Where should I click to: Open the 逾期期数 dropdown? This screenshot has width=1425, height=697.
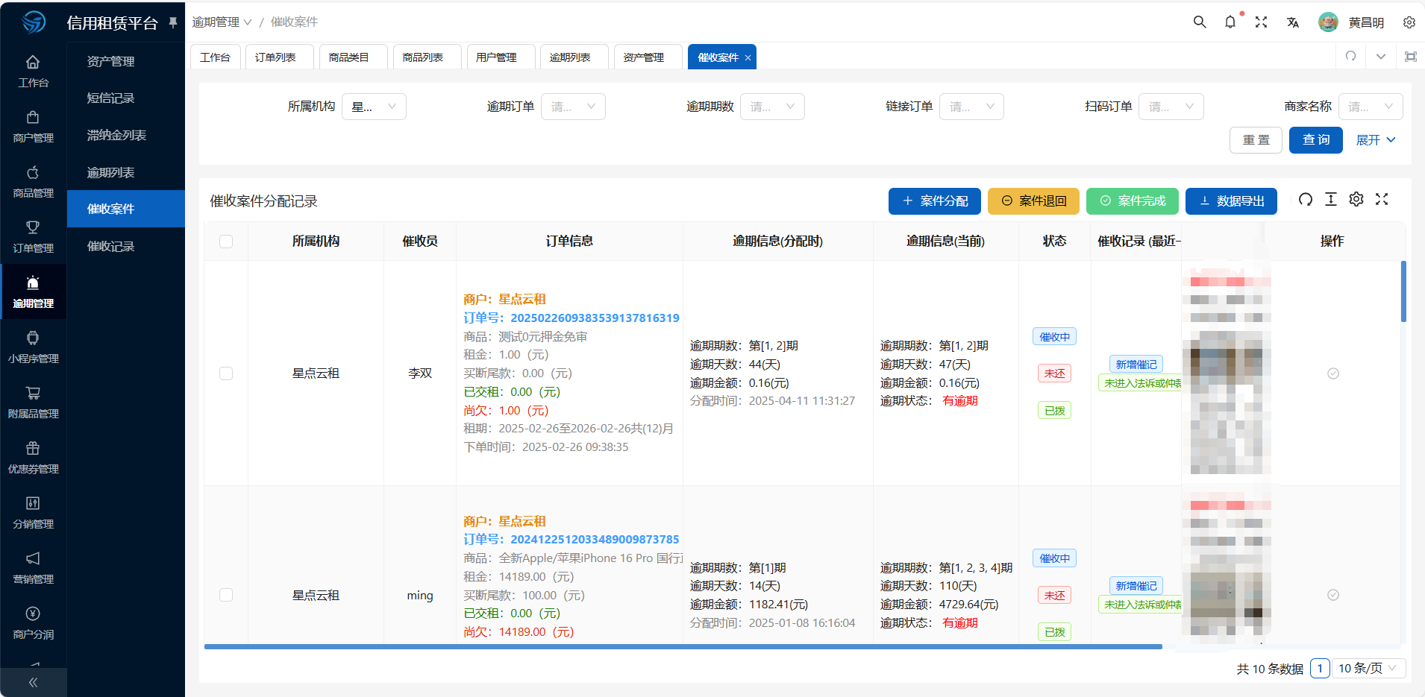pos(772,107)
